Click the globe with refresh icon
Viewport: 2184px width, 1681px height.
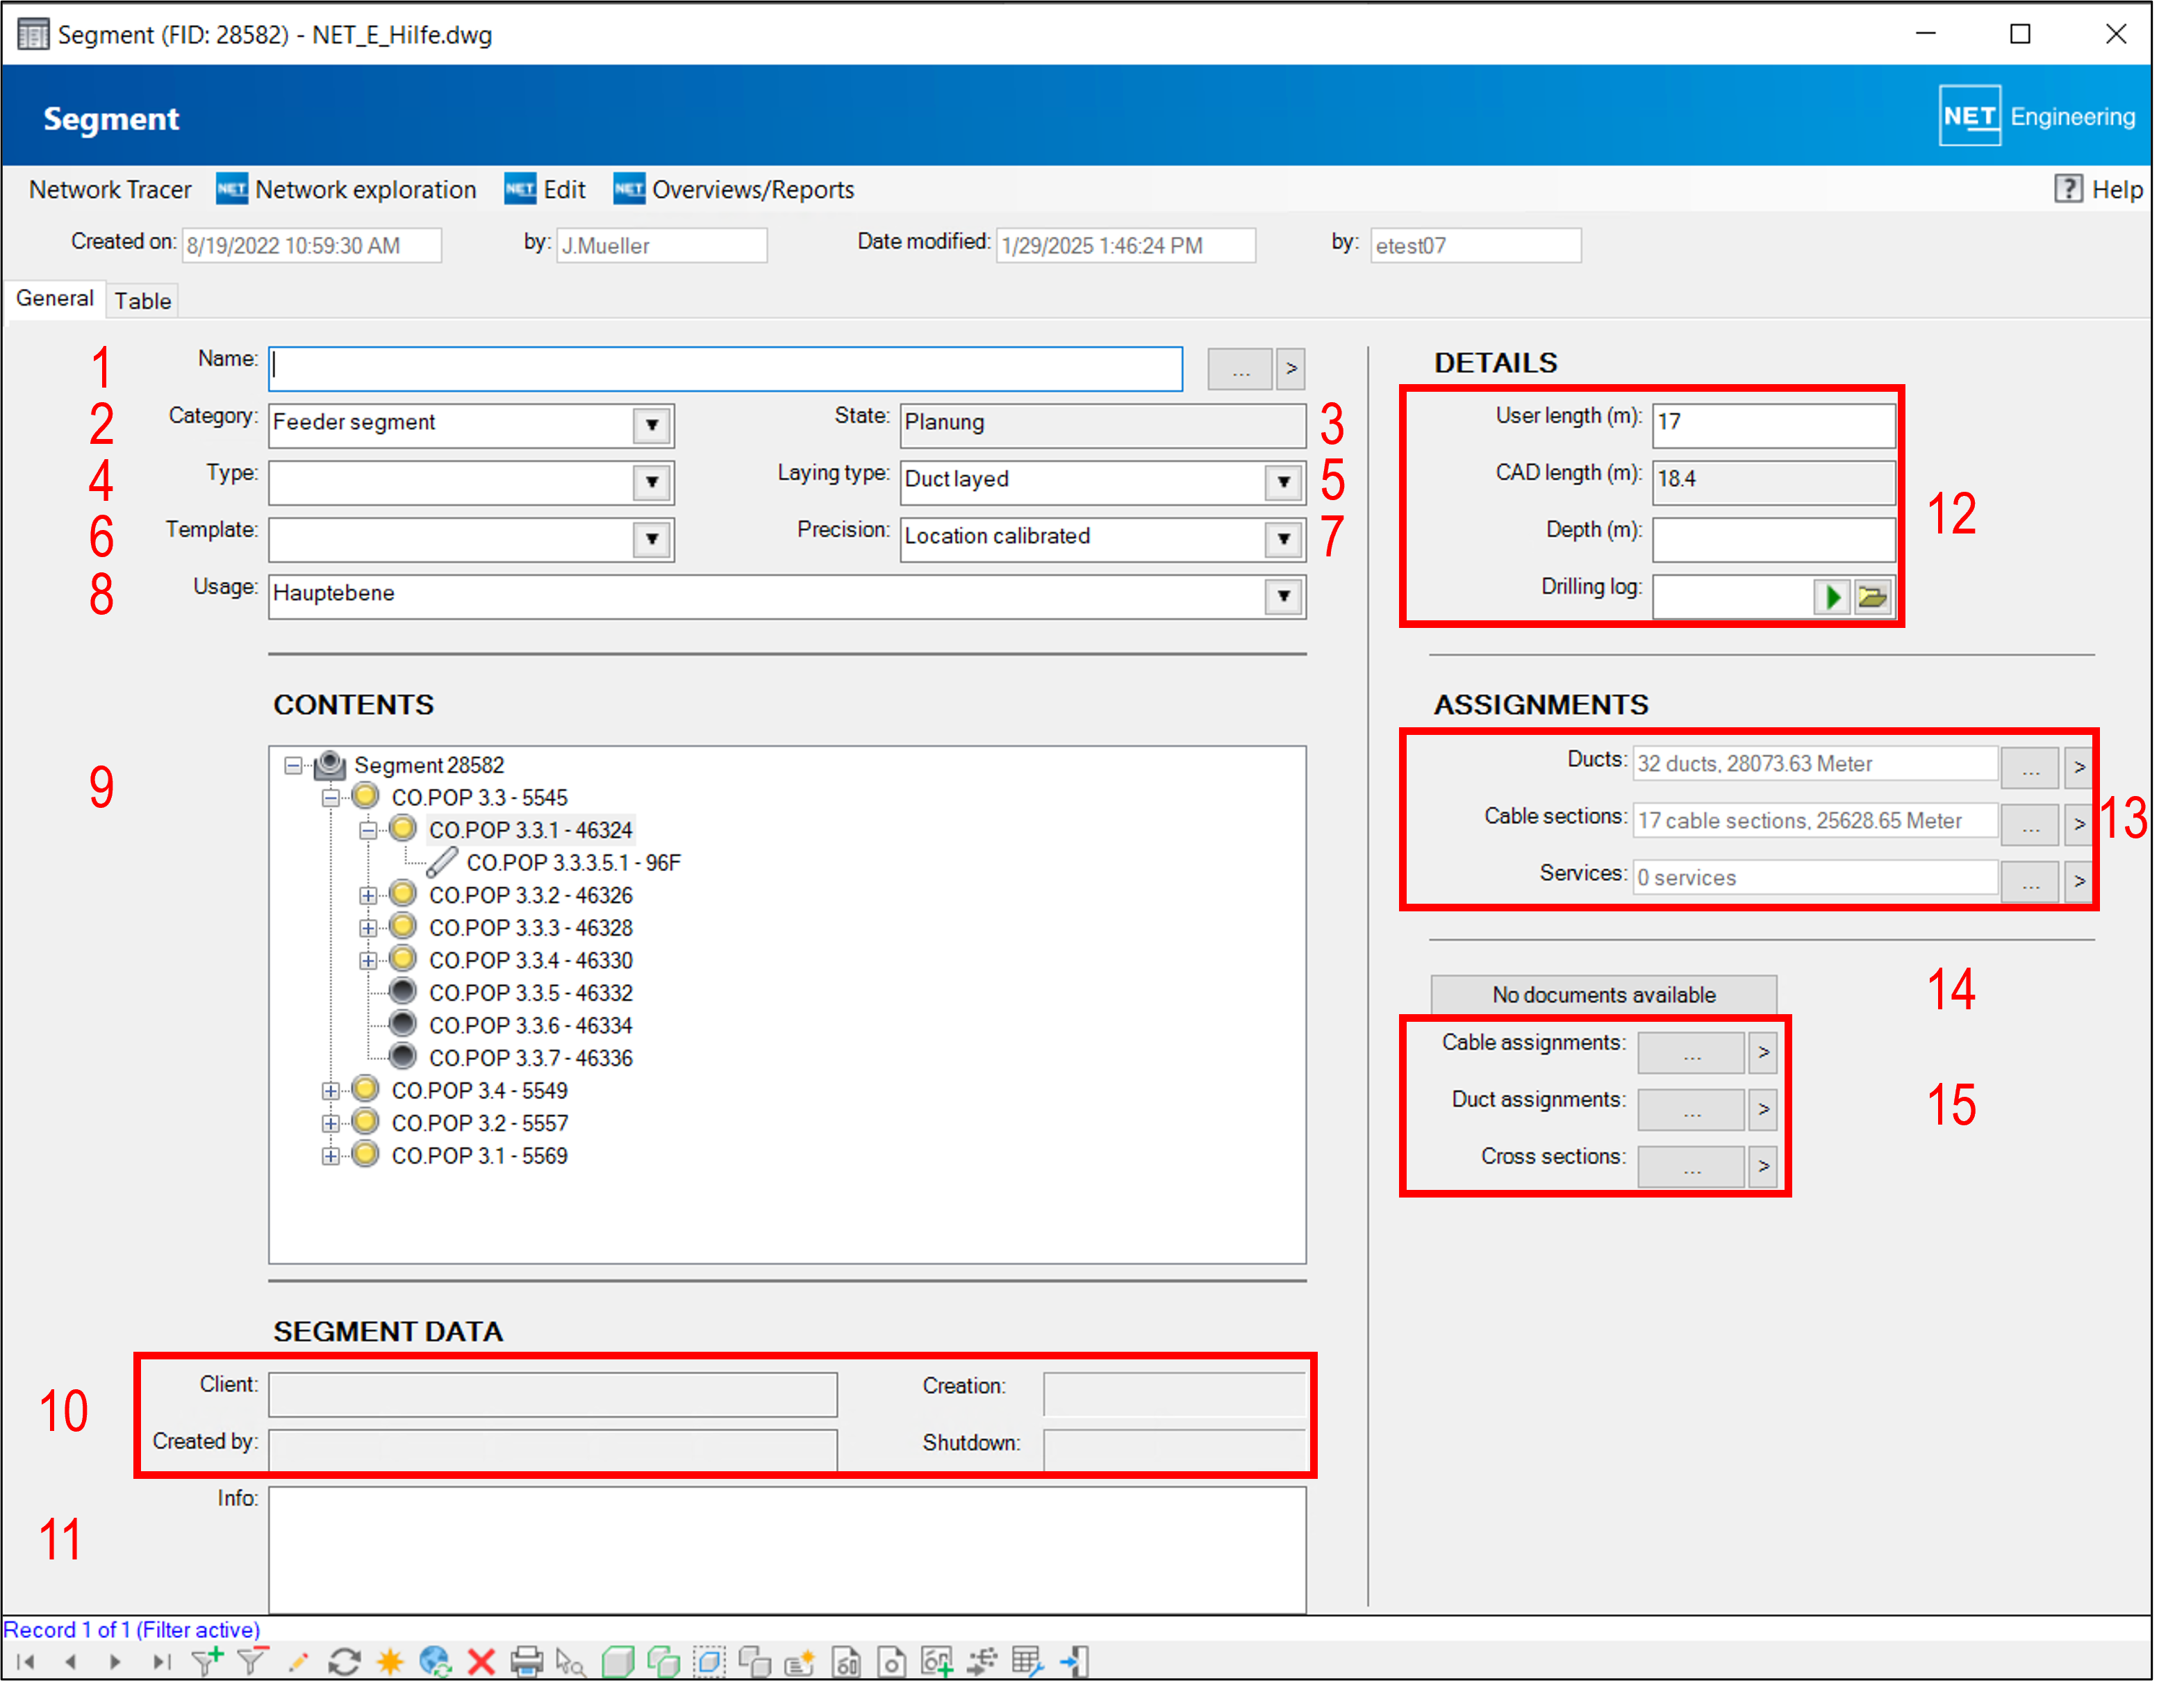(435, 1661)
